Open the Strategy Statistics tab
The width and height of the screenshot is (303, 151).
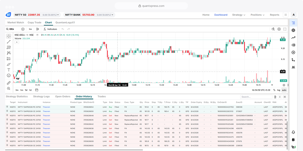[x=17, y=96]
